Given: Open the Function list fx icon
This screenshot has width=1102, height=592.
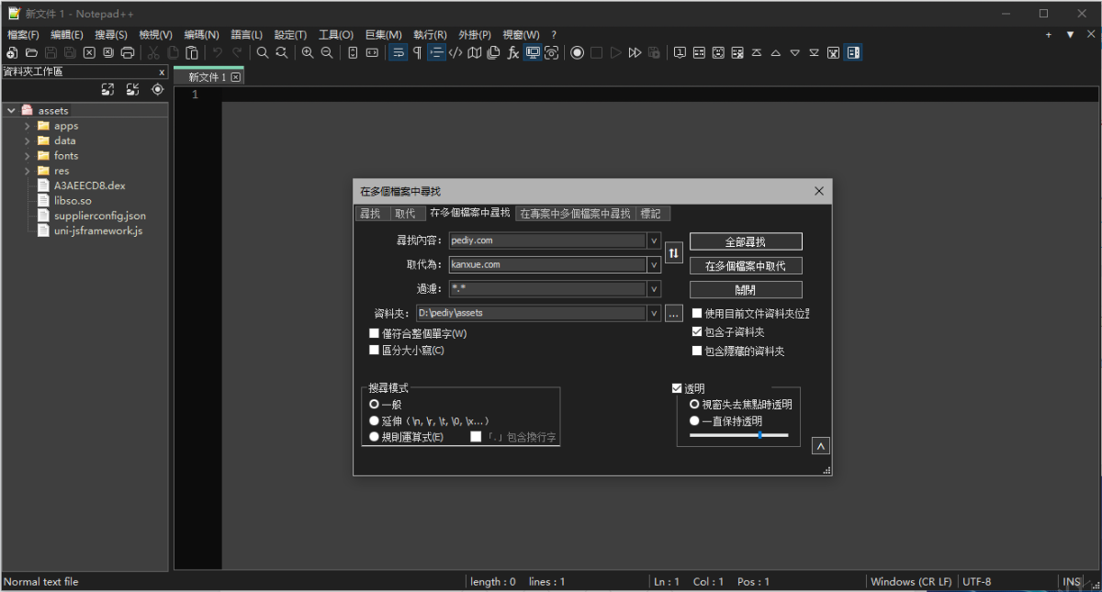Looking at the screenshot, I should [x=513, y=52].
